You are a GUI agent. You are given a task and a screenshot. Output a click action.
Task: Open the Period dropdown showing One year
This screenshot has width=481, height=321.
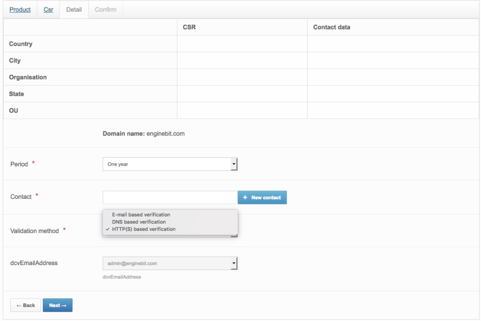coord(170,164)
